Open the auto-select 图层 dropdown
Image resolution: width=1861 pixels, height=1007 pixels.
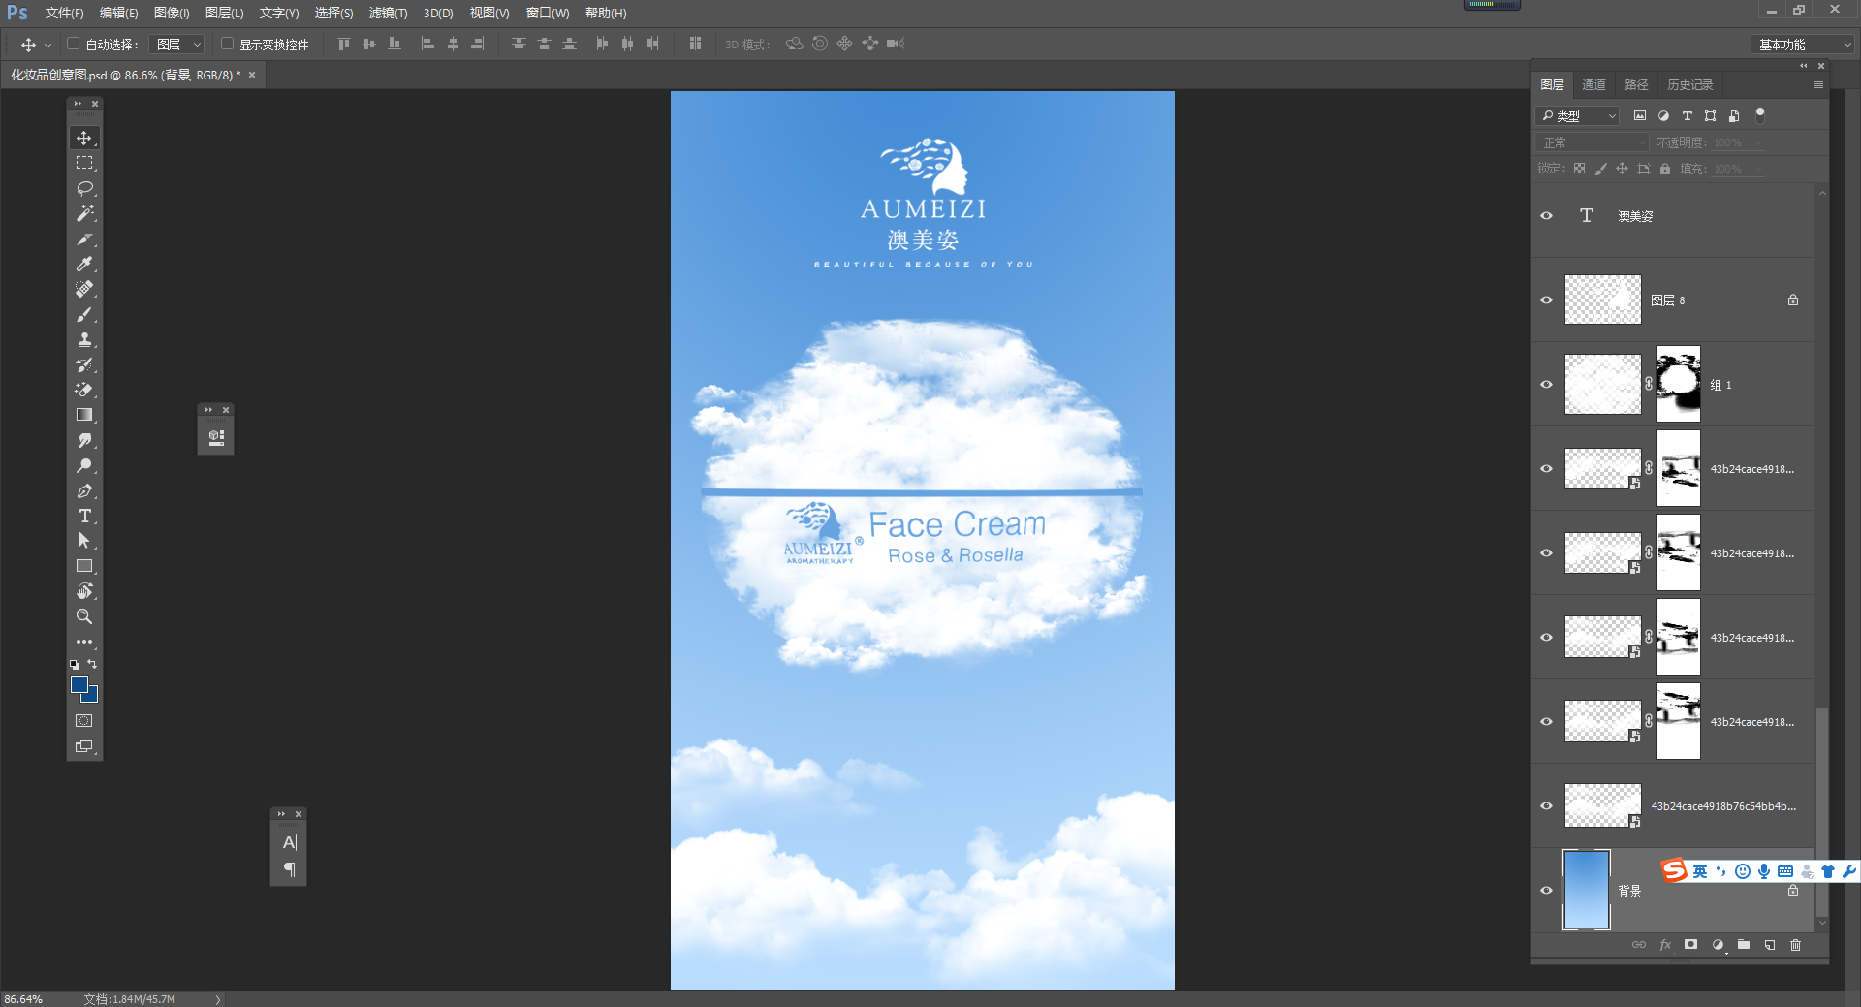tap(178, 45)
